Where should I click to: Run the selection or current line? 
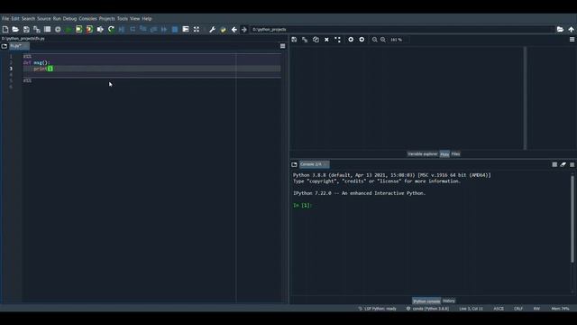tap(100, 30)
